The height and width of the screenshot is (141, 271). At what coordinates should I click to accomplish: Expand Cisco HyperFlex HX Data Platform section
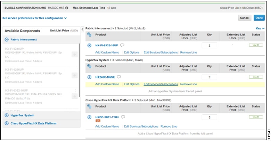coord(7,123)
